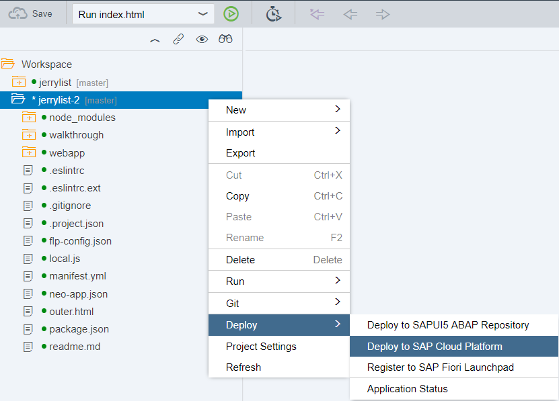The image size is (559, 401).
Task: Choose Copy from context menu
Action: click(x=278, y=196)
